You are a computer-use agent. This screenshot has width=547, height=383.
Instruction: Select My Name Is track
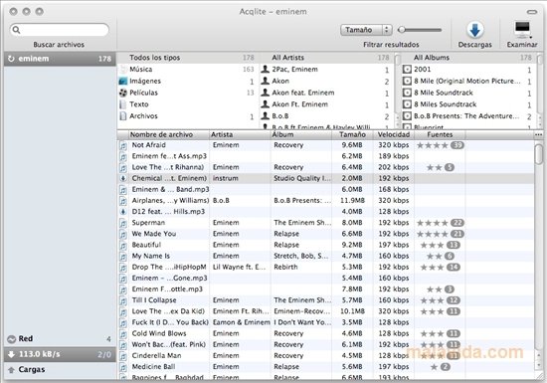click(326, 256)
